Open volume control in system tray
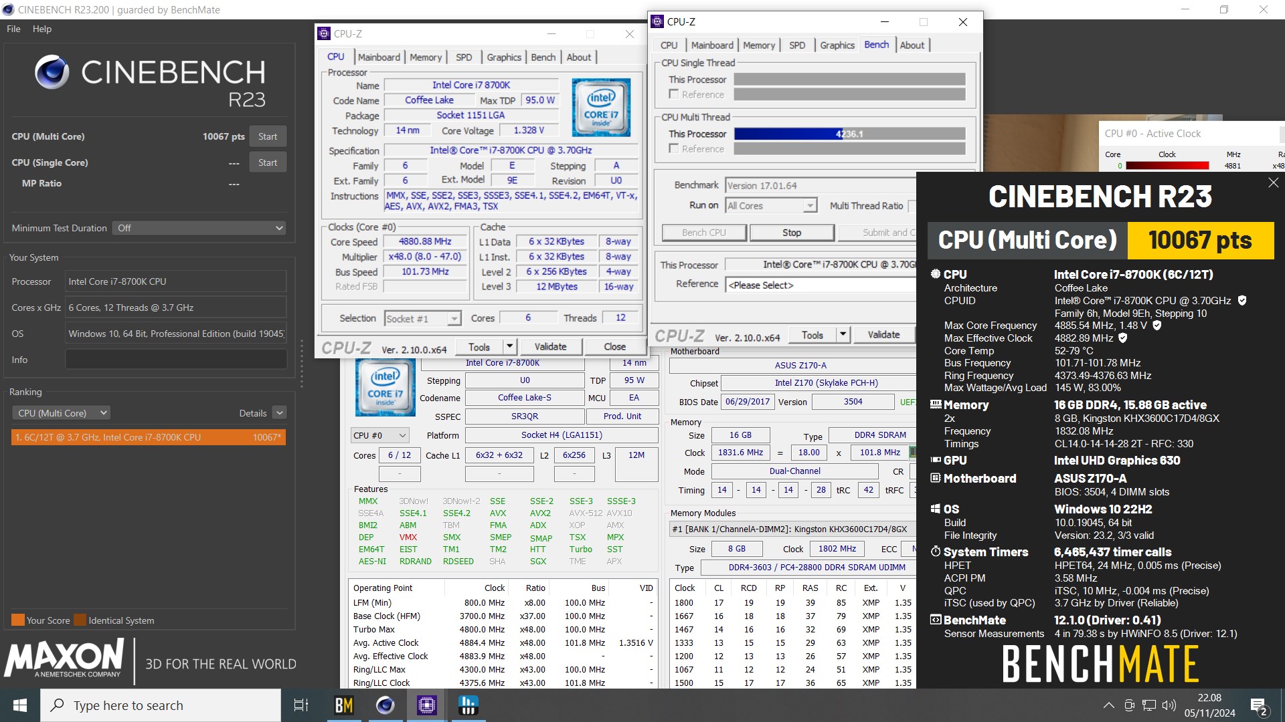1285x722 pixels. point(1169,705)
